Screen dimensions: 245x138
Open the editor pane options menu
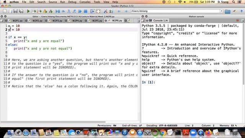click(139, 20)
